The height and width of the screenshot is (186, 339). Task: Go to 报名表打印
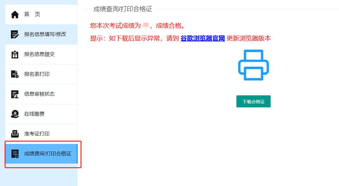pos(36,74)
